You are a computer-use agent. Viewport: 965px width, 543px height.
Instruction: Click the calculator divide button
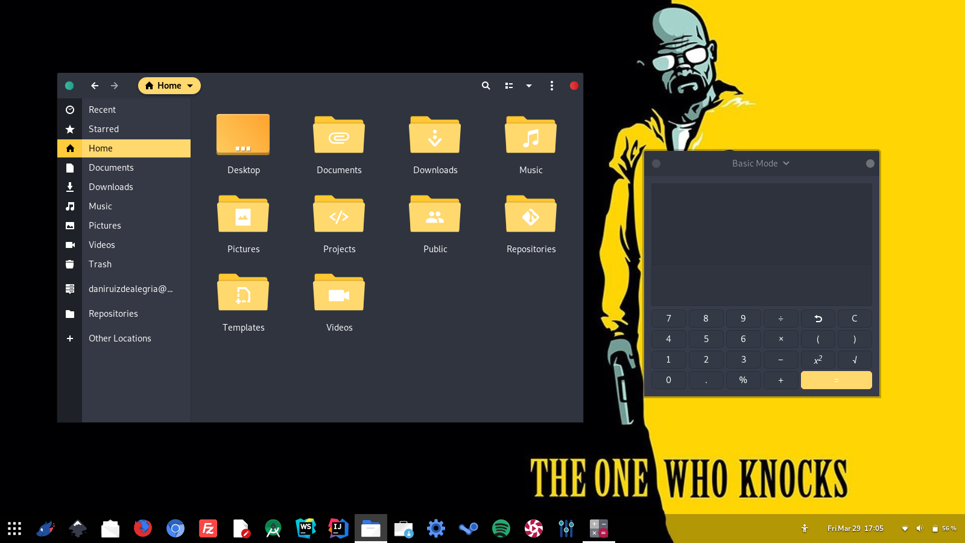point(781,319)
